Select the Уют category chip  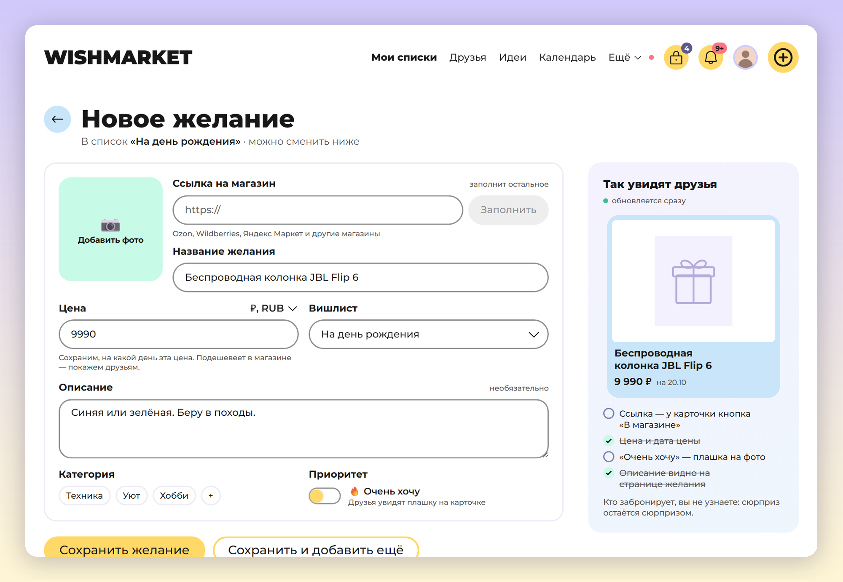click(132, 496)
